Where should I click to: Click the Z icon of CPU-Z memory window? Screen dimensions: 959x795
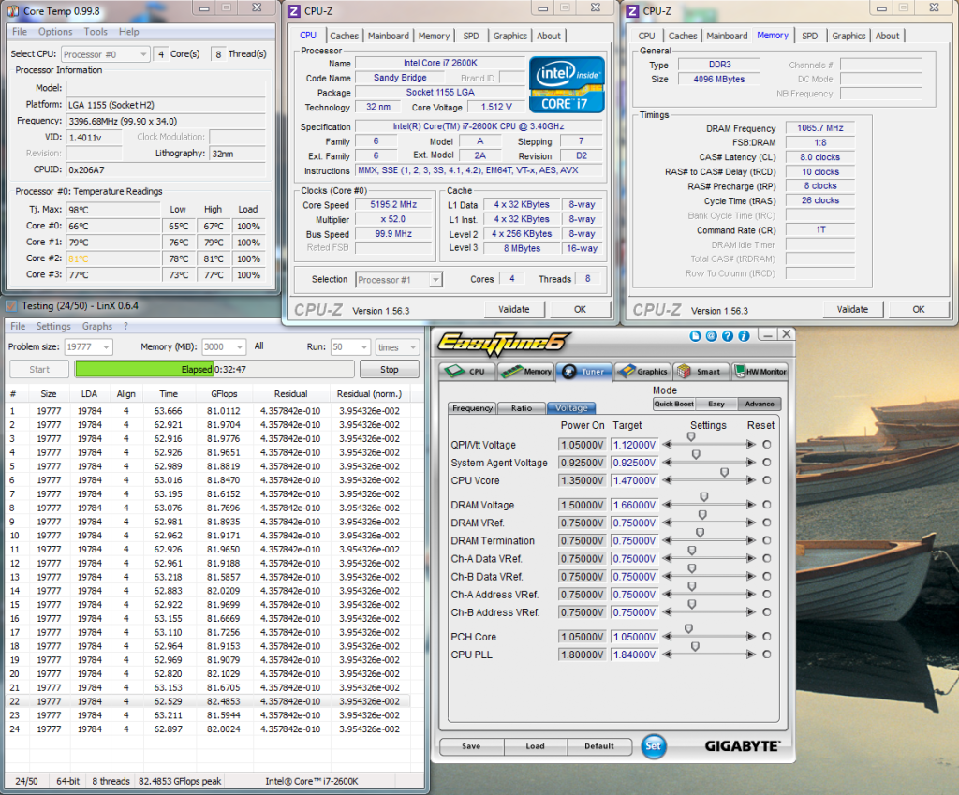pyautogui.click(x=632, y=11)
